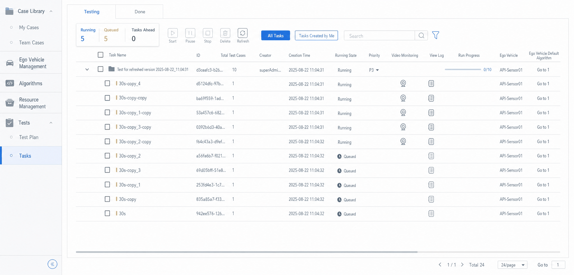Click the Refresh icon
The image size is (574, 275).
pos(243,33)
